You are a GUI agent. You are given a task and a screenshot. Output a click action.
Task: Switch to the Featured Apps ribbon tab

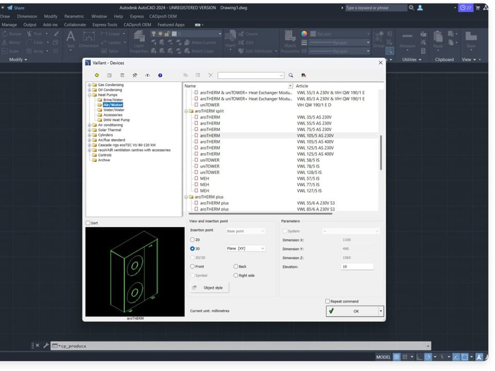pos(171,25)
